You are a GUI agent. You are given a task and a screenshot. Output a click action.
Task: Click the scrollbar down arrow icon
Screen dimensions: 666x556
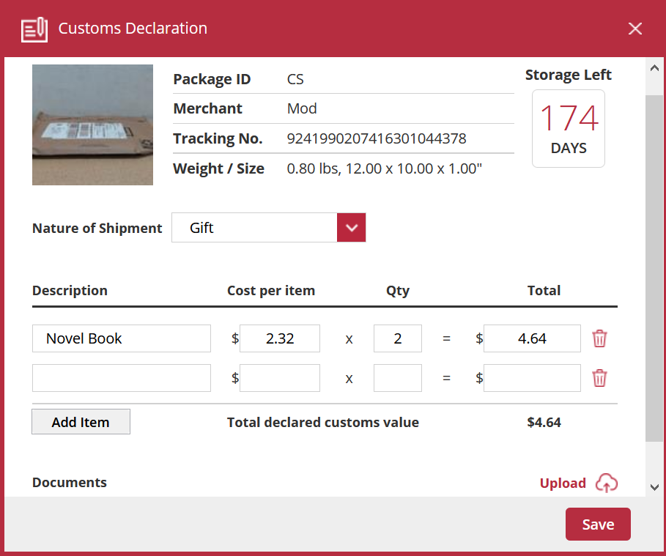point(654,486)
